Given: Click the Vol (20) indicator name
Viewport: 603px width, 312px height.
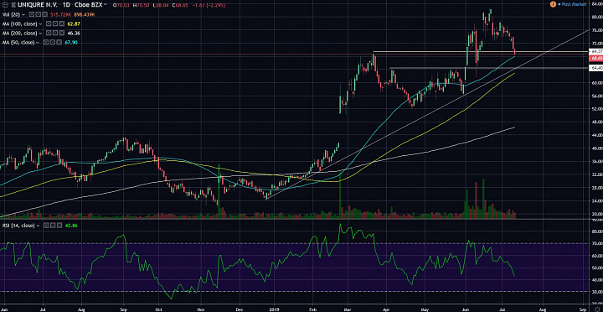Looking at the screenshot, I should pos(11,14).
